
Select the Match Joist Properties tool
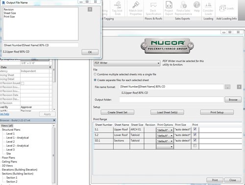(136, 8)
